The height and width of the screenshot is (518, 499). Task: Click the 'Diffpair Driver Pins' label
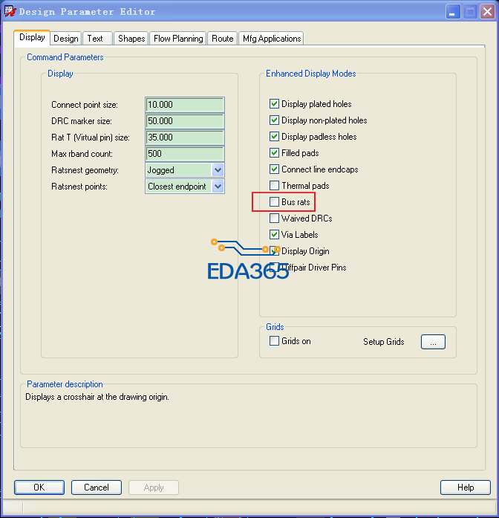pyautogui.click(x=313, y=268)
